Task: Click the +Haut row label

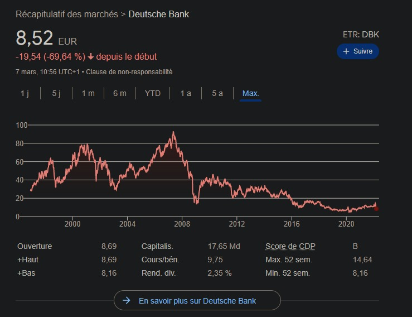Action: (28, 260)
